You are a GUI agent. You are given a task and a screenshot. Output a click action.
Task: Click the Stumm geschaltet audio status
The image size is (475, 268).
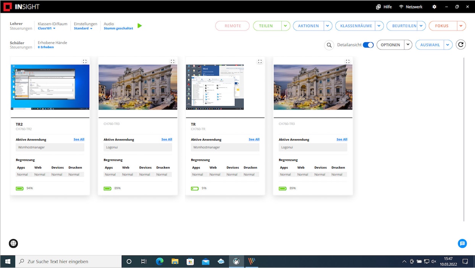(x=118, y=29)
